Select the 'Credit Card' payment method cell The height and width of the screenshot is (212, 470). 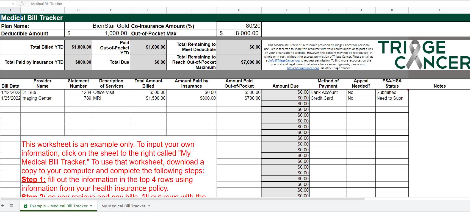[x=328, y=98]
